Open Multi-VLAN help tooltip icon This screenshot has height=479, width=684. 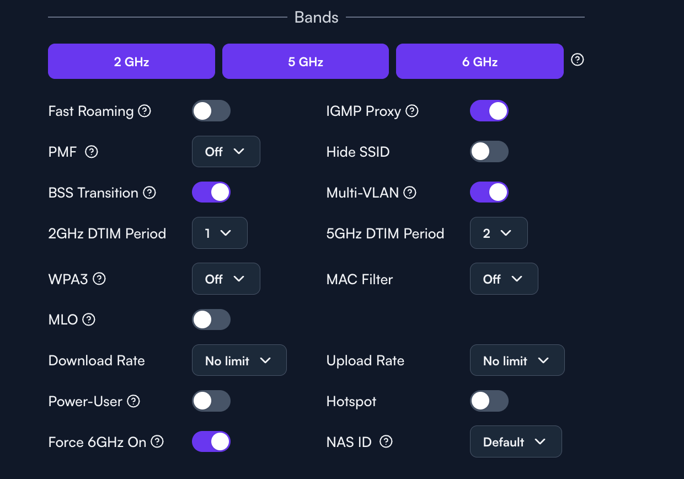(410, 193)
